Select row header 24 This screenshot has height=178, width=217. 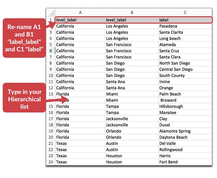pos(51,162)
